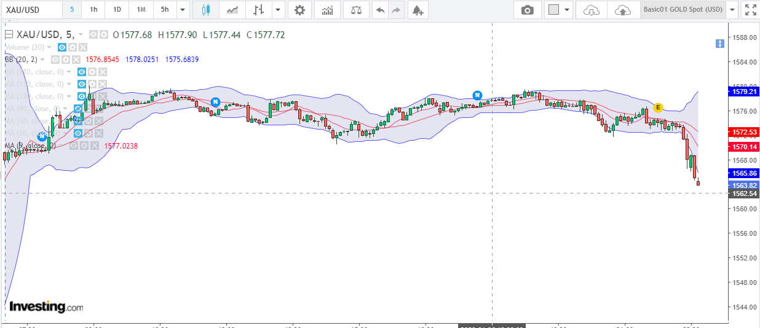
Task: Click the MA value 1577.0238
Action: point(121,146)
